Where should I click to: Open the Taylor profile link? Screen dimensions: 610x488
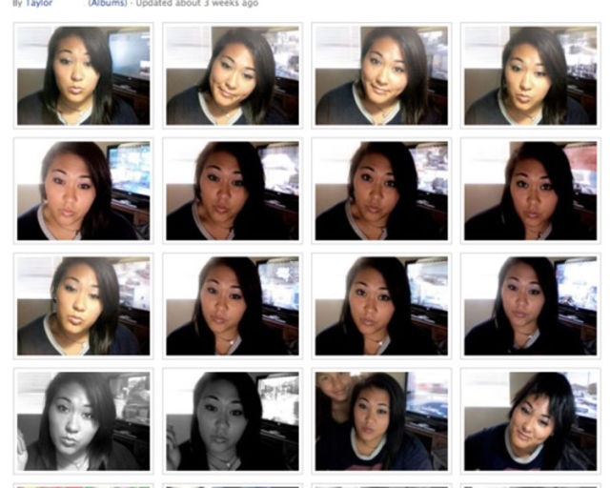pyautogui.click(x=38, y=4)
